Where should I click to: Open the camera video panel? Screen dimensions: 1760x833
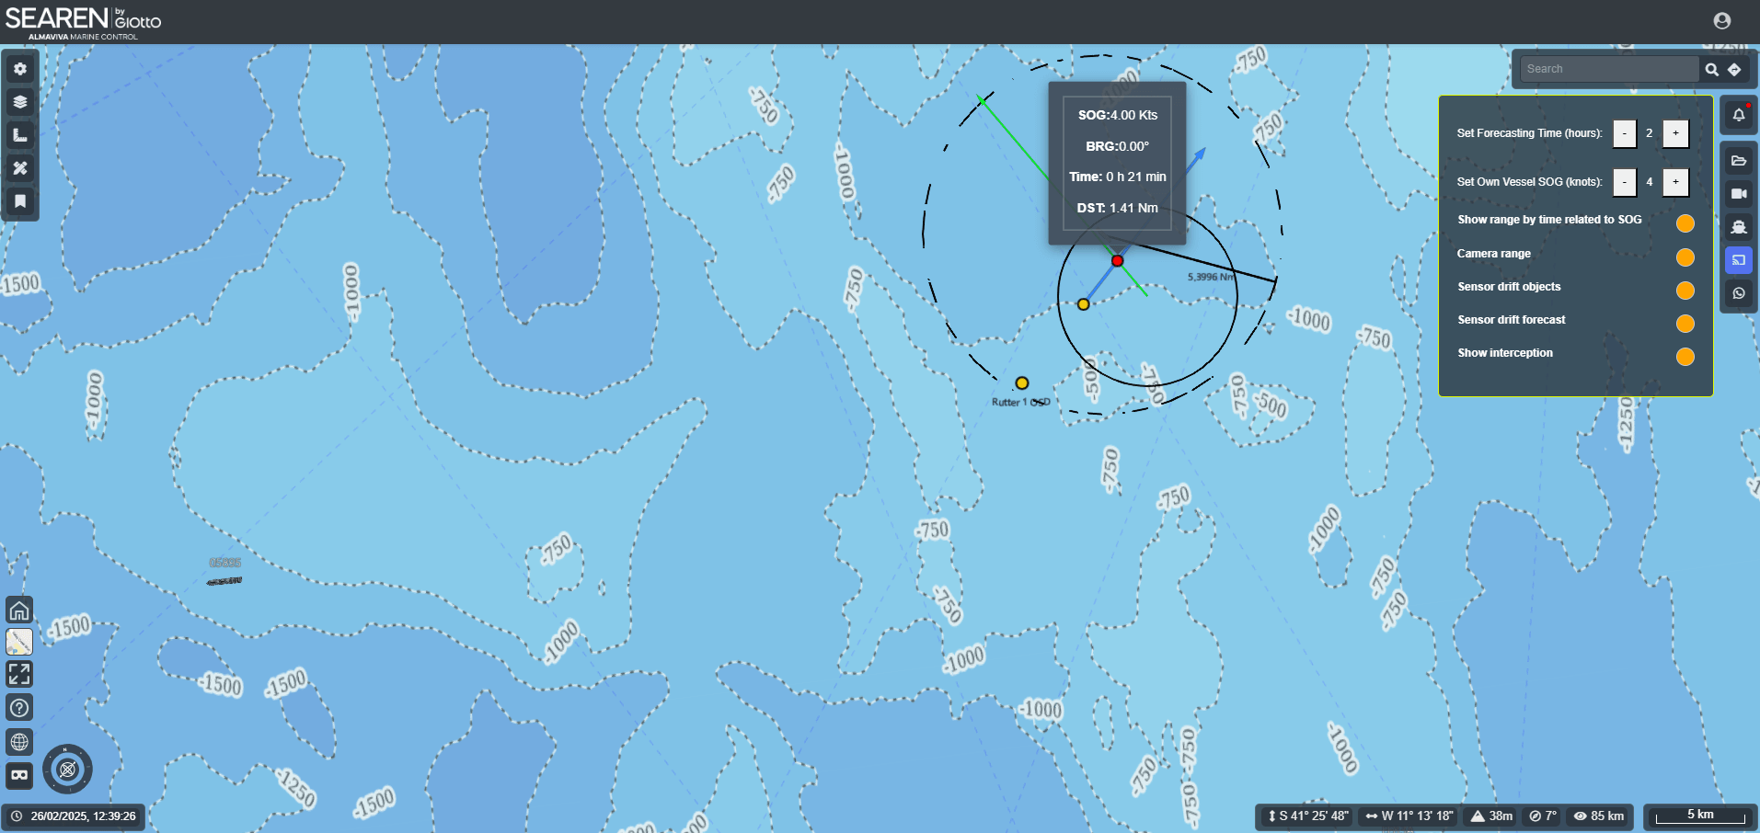(x=1738, y=194)
